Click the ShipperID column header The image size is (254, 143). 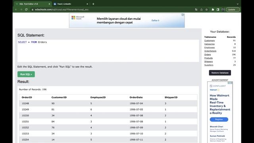pyautogui.click(x=171, y=97)
